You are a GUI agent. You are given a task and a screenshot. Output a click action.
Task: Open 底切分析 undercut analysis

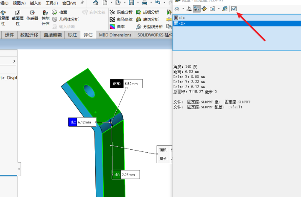coord(148,19)
